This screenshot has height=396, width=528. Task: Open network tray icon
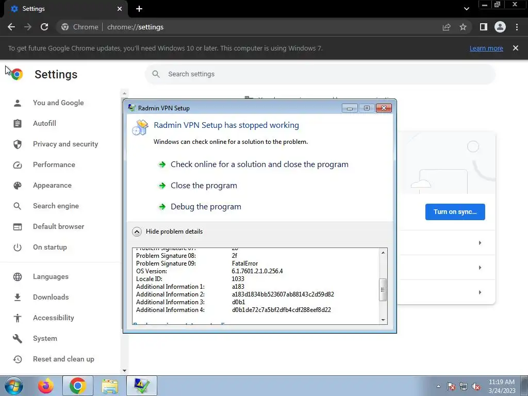pos(464,386)
